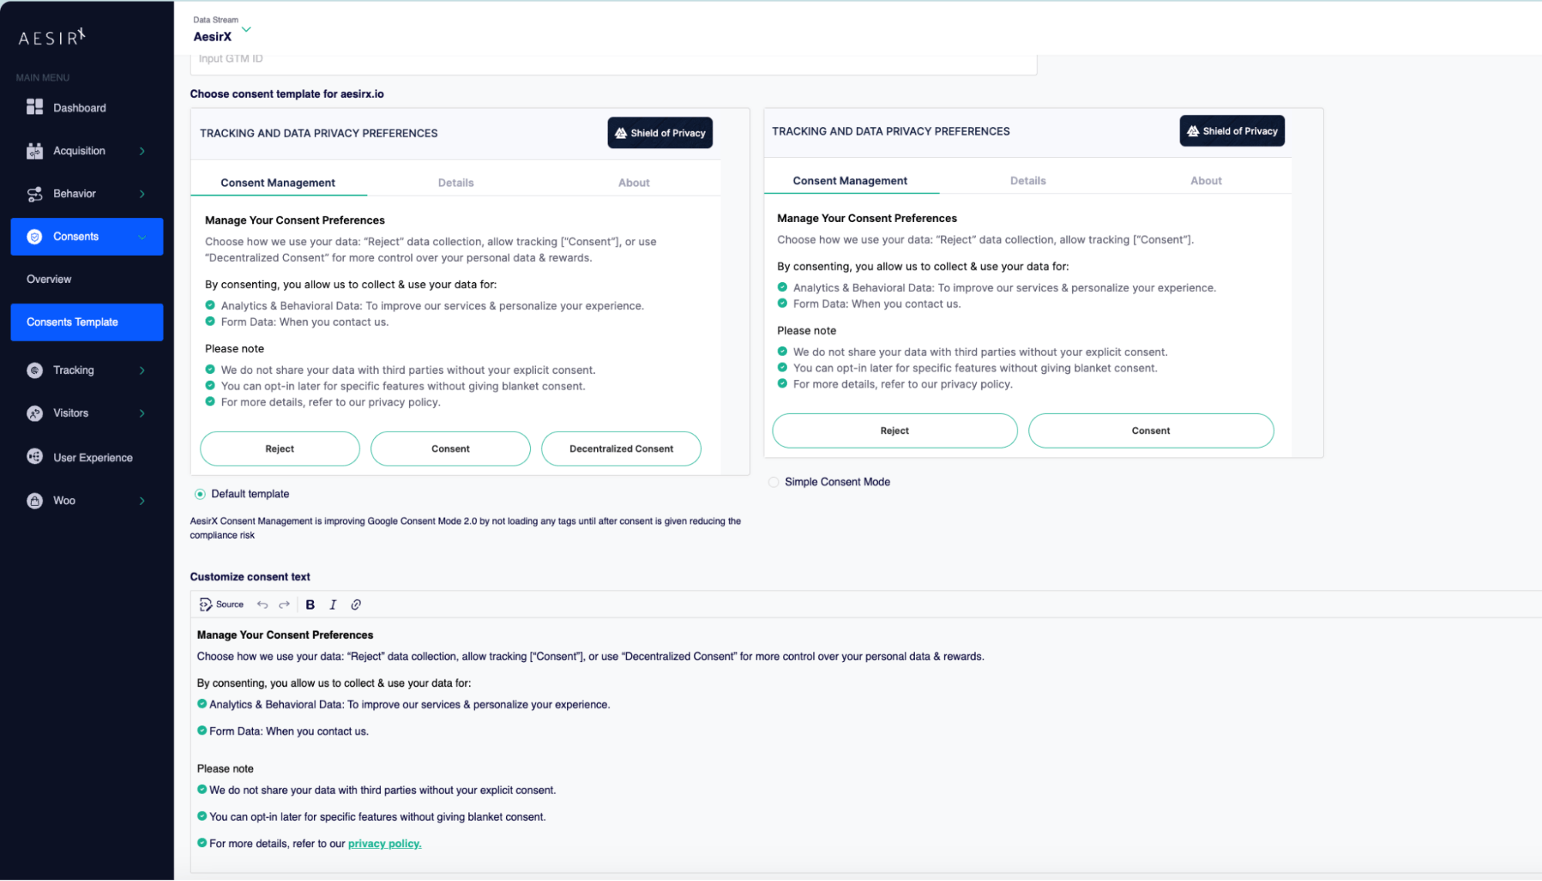Click the Decentralized Consent button
The width and height of the screenshot is (1542, 881).
(x=621, y=449)
